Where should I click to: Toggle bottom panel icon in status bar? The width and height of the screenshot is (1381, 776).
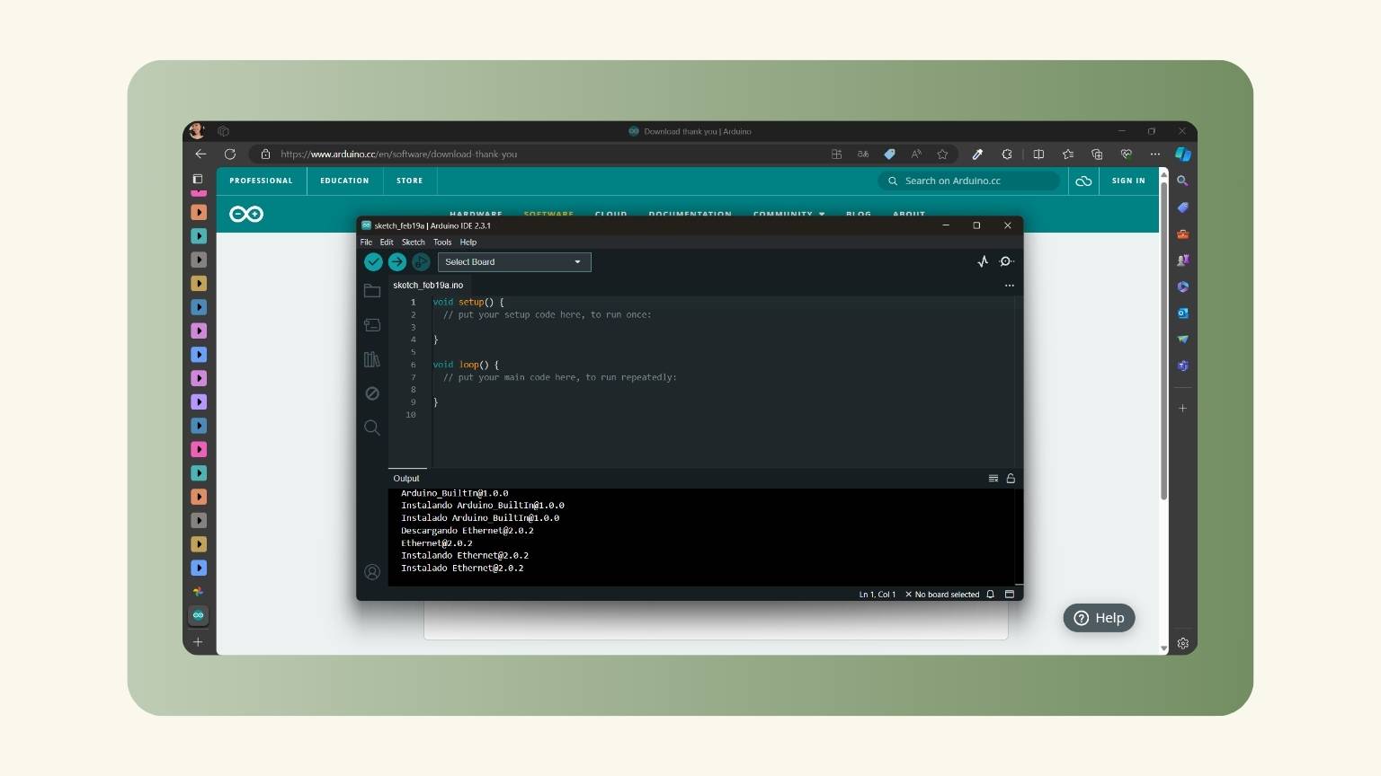1010,595
